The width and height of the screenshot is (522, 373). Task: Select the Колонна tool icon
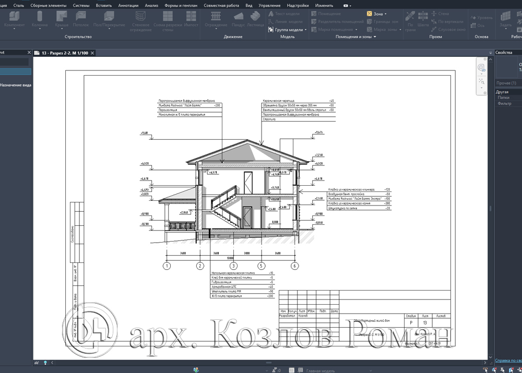click(x=40, y=16)
